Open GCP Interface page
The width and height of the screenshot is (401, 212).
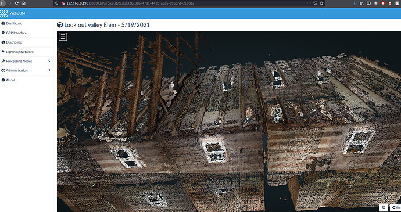(16, 33)
